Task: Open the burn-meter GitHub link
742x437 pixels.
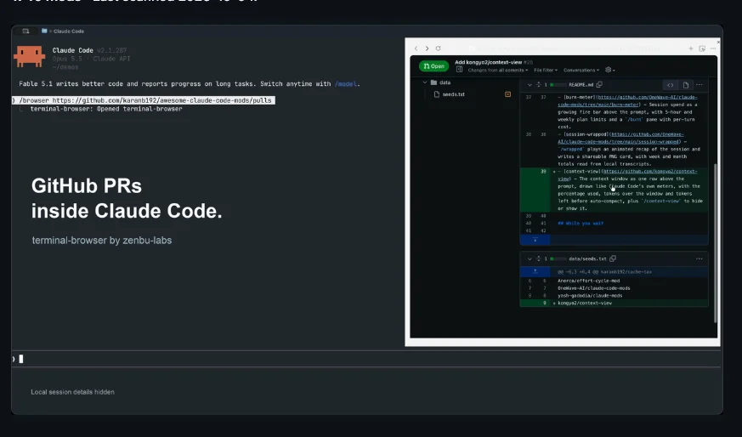Action: 627,100
